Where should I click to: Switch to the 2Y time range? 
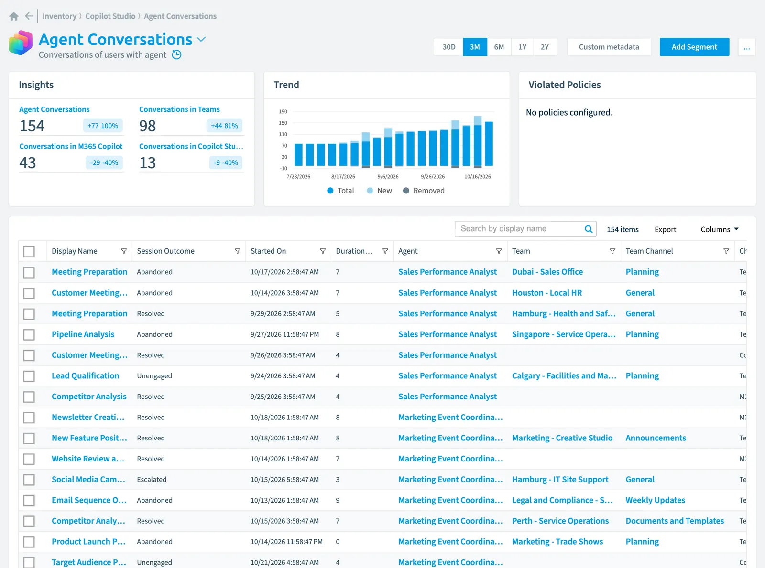coord(545,47)
